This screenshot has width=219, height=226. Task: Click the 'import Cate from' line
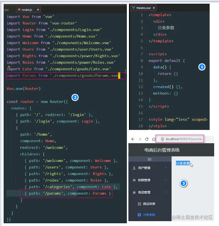59,69
